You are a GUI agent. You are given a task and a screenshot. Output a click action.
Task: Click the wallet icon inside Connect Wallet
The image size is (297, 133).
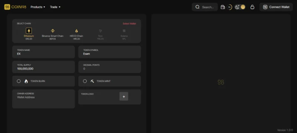click(x=265, y=7)
